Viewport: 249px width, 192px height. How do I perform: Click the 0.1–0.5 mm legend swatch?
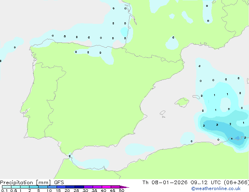click(x=7, y=187)
